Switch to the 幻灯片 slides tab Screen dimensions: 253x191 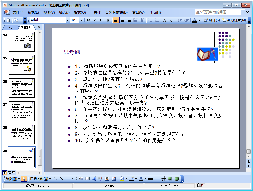click(27, 27)
